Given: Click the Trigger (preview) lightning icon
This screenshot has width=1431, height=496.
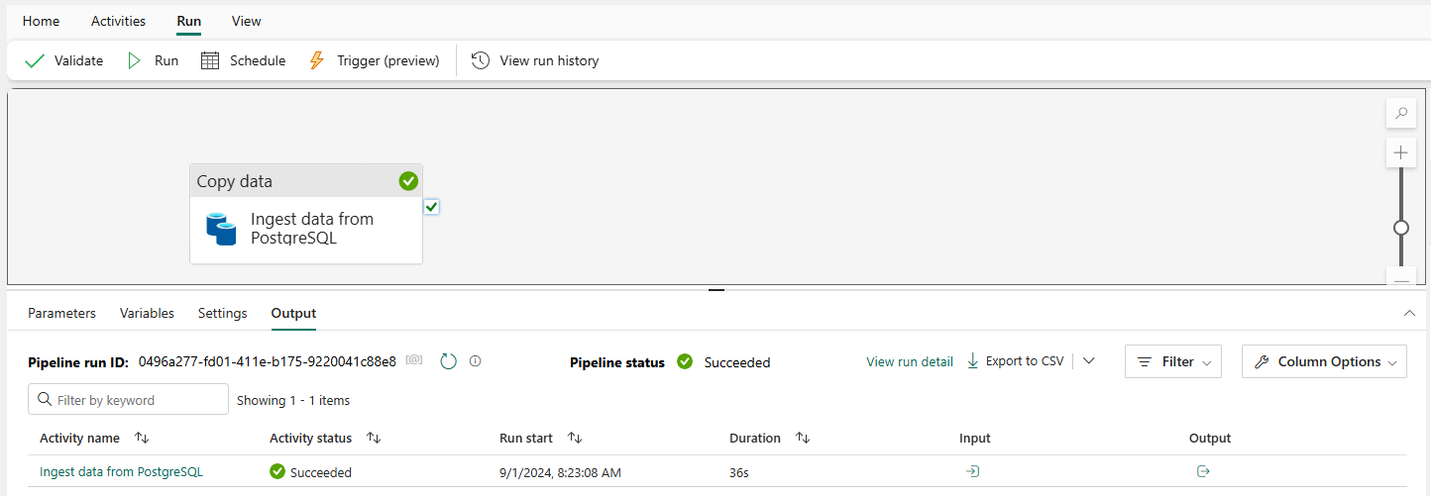Looking at the screenshot, I should pos(317,60).
